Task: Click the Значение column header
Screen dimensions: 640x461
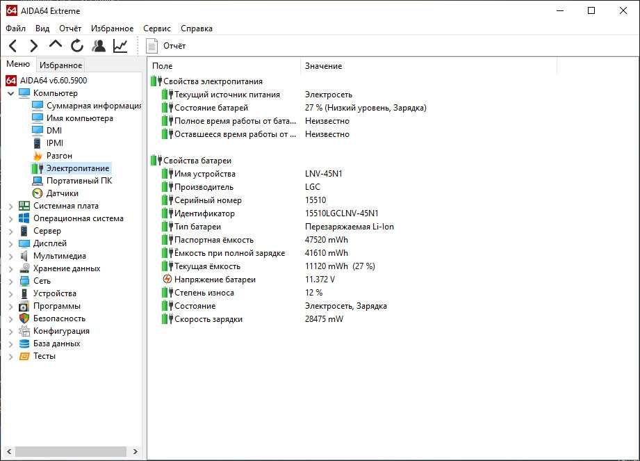Action: click(429, 66)
